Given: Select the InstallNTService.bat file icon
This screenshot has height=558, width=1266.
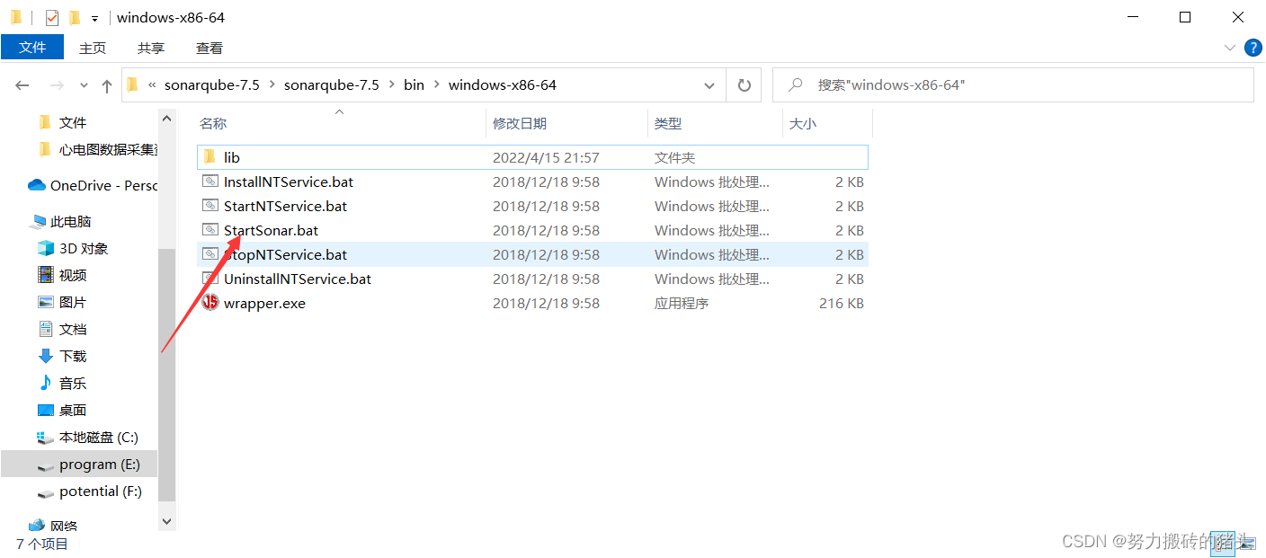Looking at the screenshot, I should [210, 182].
